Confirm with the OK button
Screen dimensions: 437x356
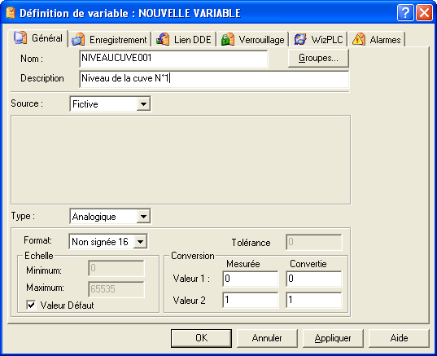coord(201,338)
